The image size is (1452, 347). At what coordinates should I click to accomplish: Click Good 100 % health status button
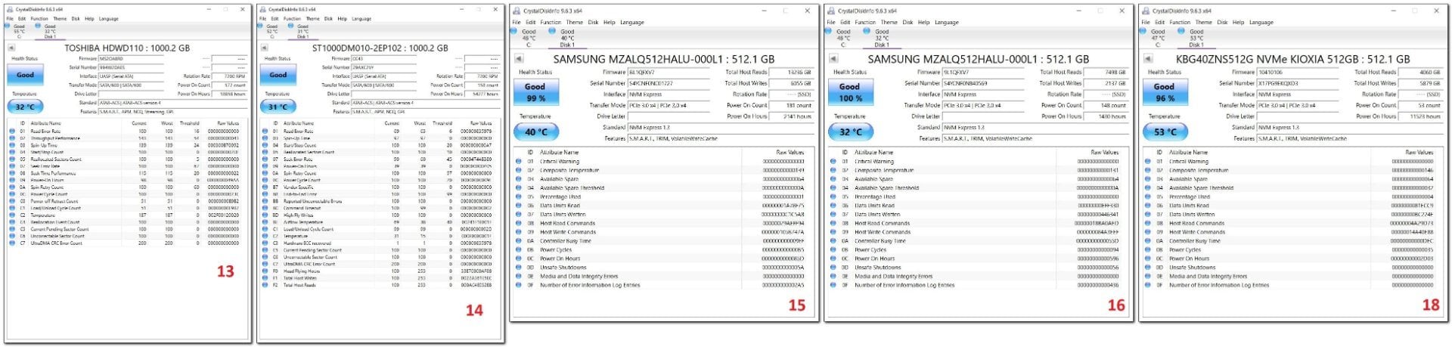coord(850,92)
